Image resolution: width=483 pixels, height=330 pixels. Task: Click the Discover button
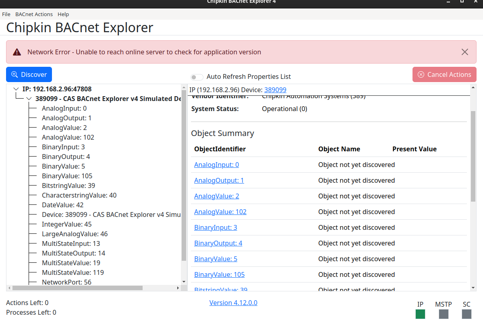[29, 74]
